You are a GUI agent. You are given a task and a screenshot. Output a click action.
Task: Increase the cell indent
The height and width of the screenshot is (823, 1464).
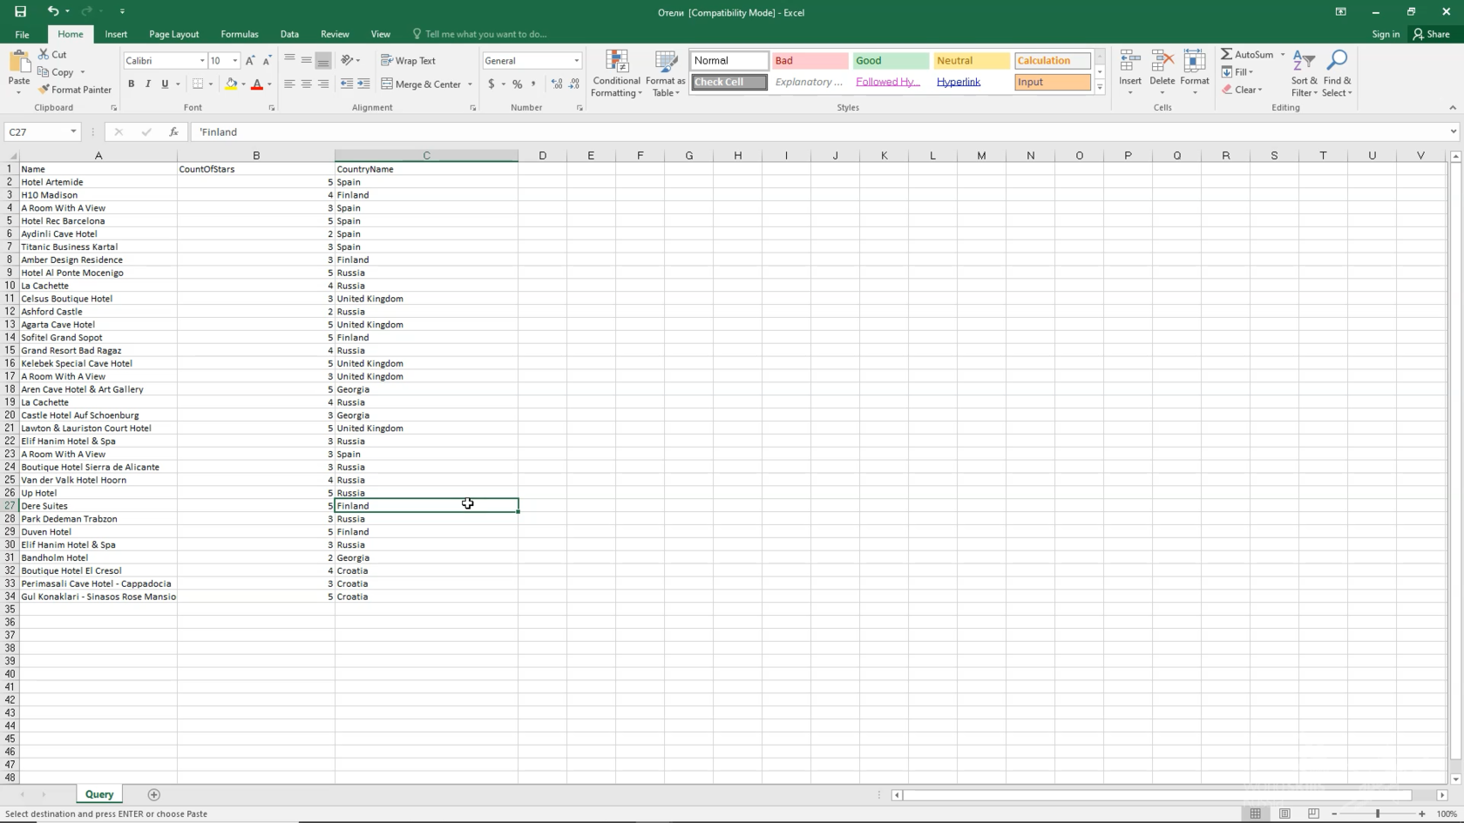point(363,84)
